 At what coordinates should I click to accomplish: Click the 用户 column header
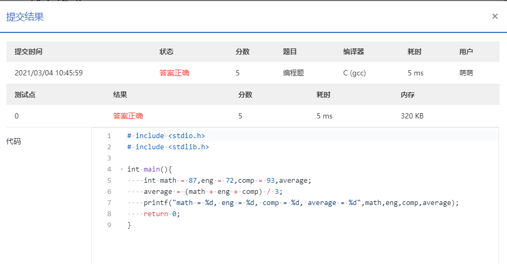(466, 52)
